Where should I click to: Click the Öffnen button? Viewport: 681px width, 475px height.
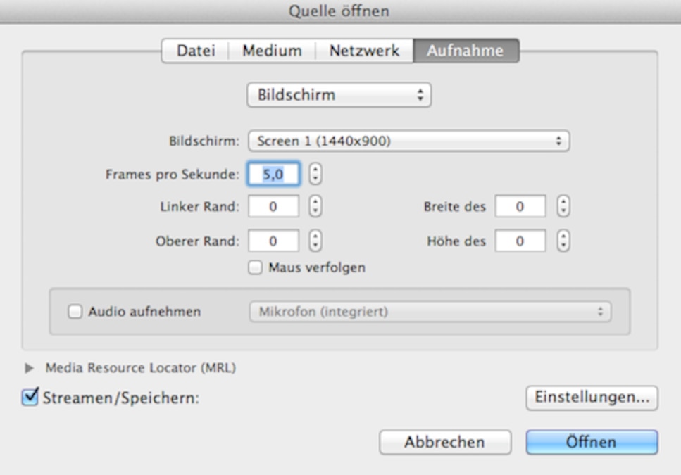coord(592,442)
